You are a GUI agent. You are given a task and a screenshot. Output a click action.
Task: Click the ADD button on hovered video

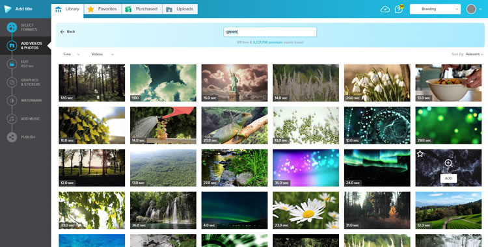(x=448, y=178)
